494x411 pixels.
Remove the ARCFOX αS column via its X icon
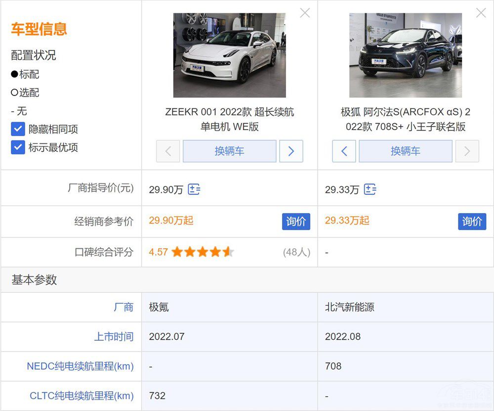[x=481, y=13]
